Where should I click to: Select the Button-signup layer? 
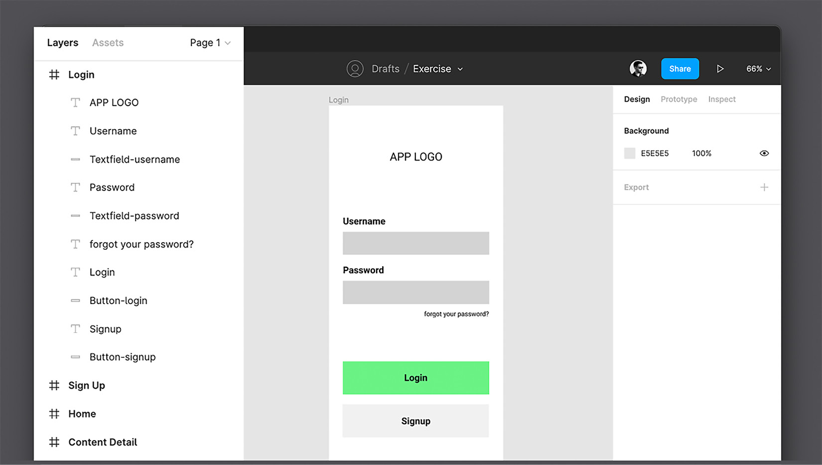coord(122,357)
